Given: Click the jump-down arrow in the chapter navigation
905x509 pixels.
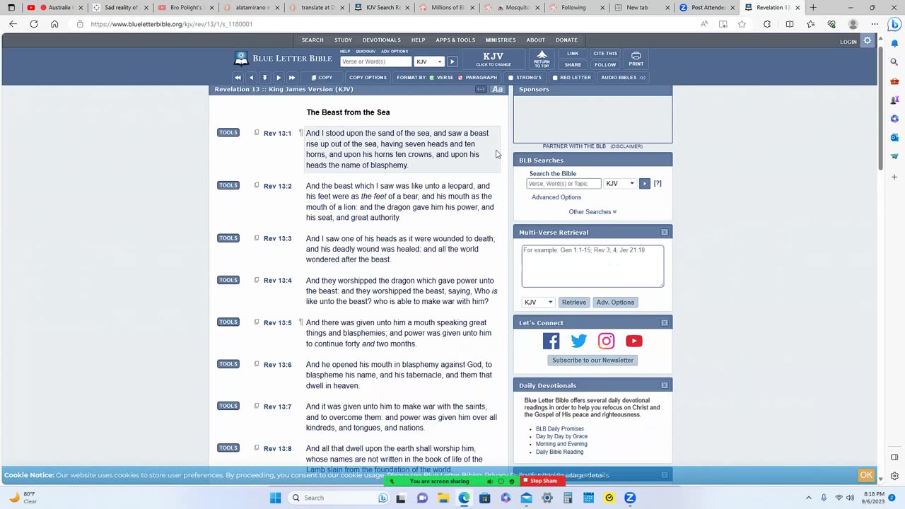Looking at the screenshot, I should point(264,77).
